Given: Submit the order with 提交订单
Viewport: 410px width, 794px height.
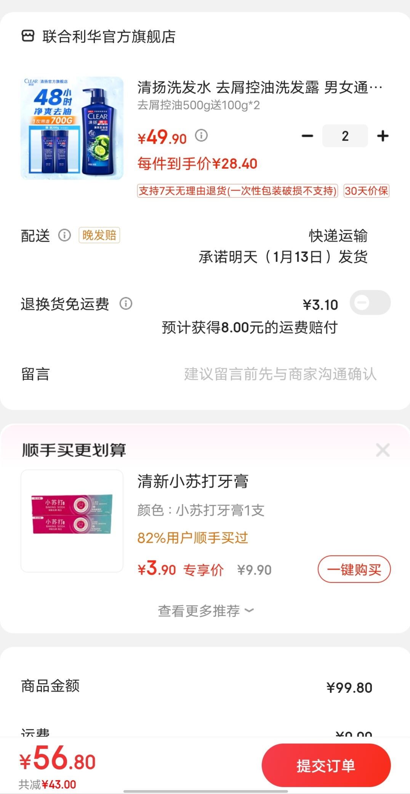Looking at the screenshot, I should pos(326,765).
